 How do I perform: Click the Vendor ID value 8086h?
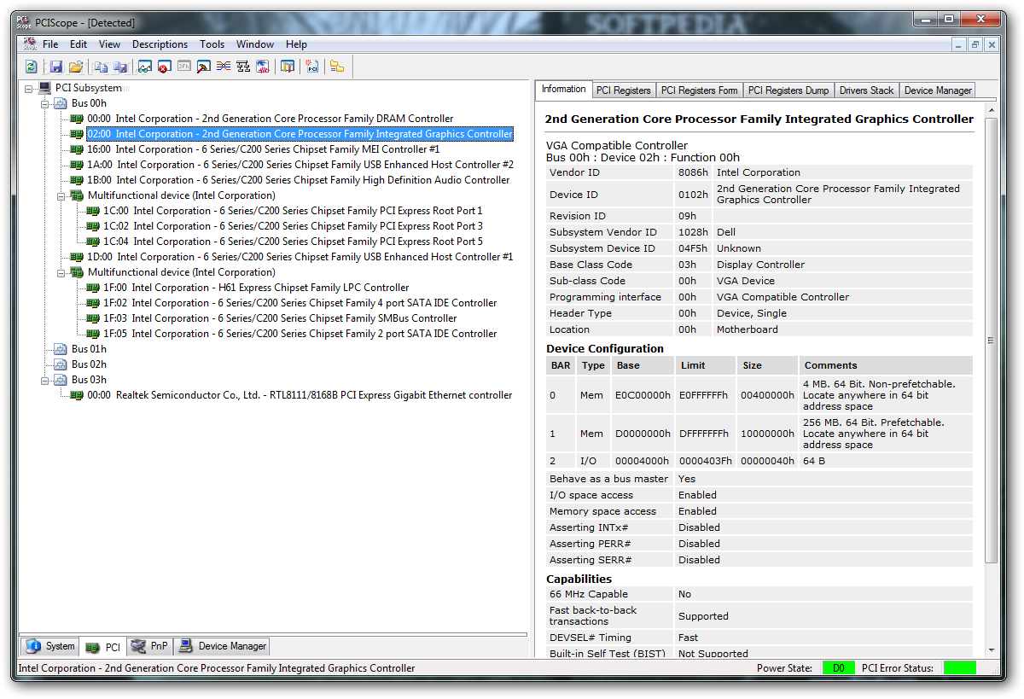(x=692, y=172)
